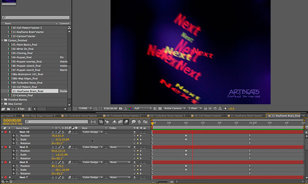Toggle effects switch on Next 8 layer
Image resolution: width=308 pixels, height=184 pixels.
coord(63,162)
